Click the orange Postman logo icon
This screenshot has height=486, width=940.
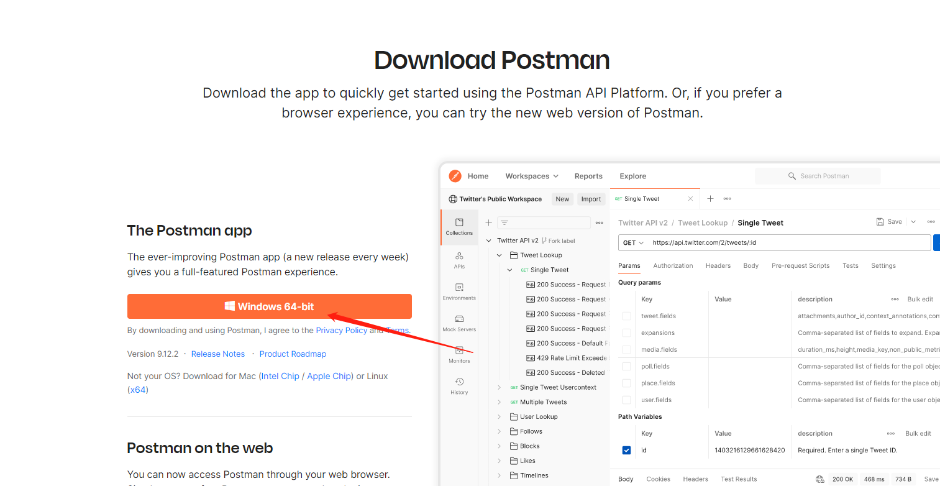[x=455, y=176]
